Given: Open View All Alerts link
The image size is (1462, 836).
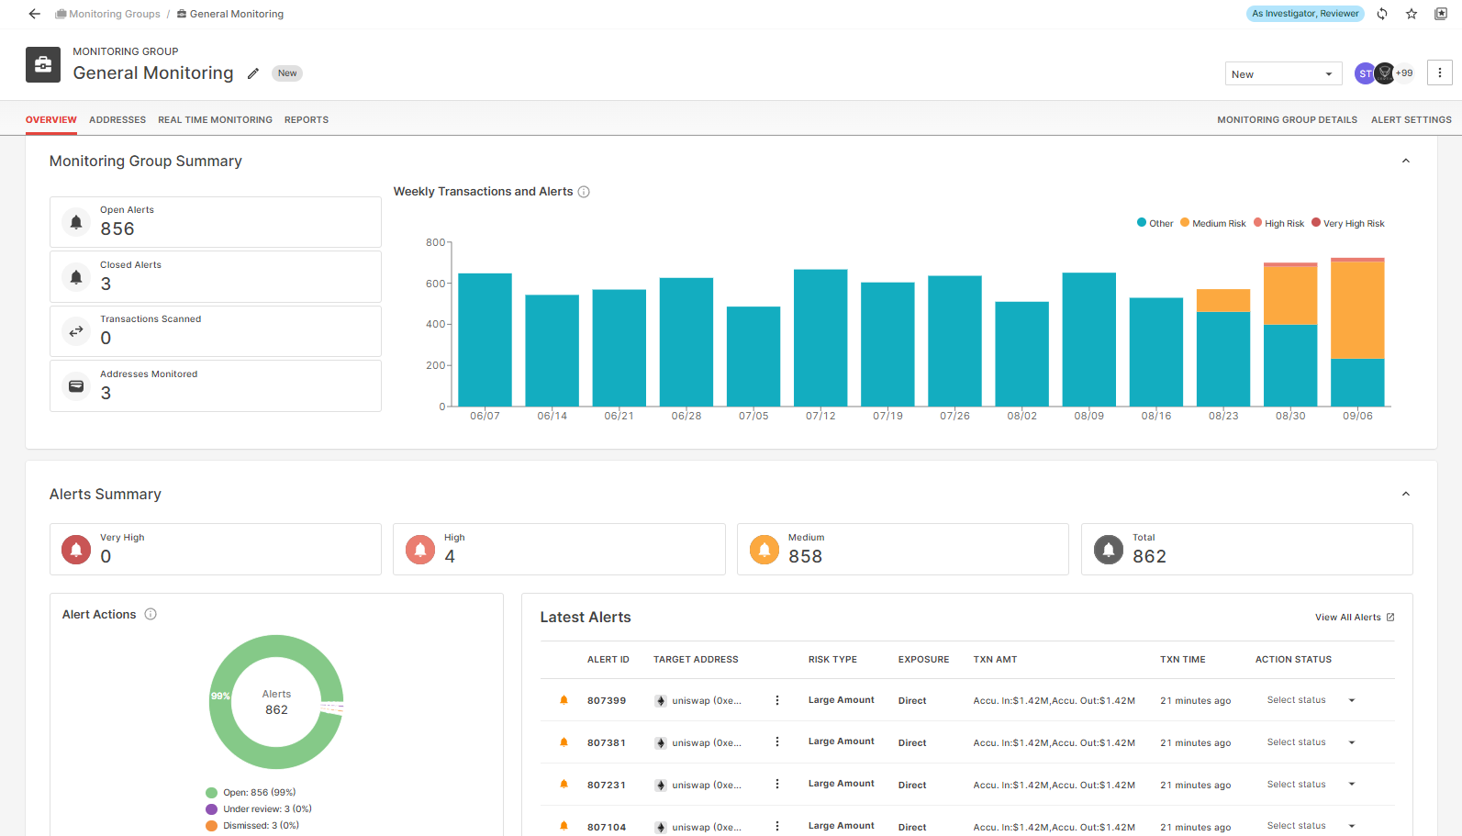Looking at the screenshot, I should pos(1355,618).
